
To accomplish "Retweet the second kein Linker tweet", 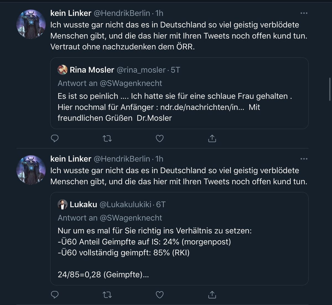I will [x=107, y=295].
